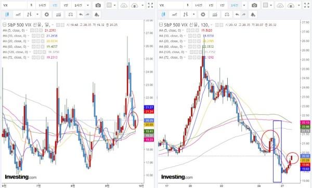
Task: Save the right chart with the cloud upload icon
Action: [291, 5]
